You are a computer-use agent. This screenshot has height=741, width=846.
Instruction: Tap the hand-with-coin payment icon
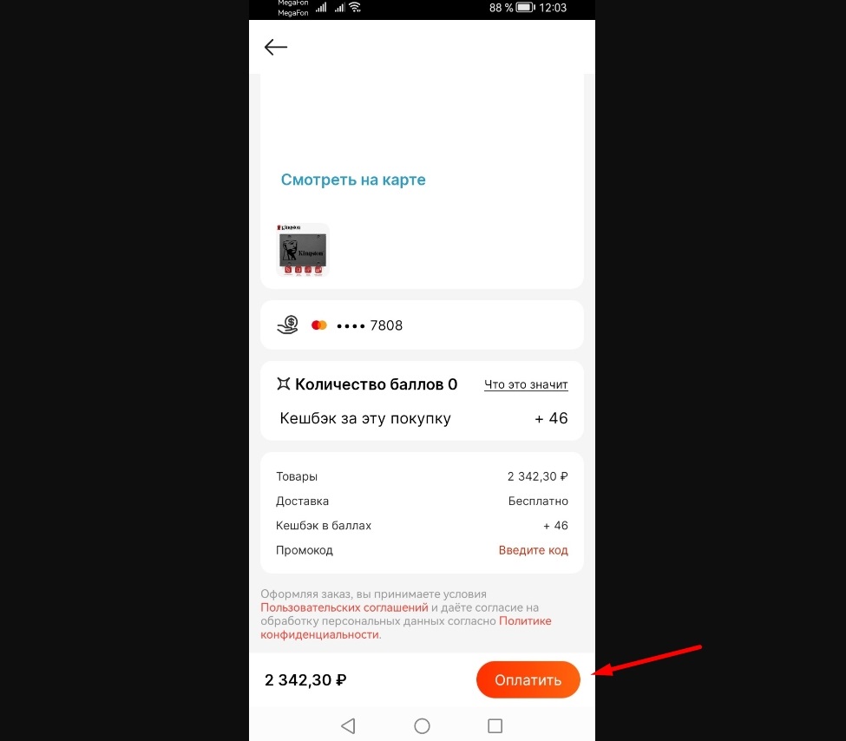point(287,325)
